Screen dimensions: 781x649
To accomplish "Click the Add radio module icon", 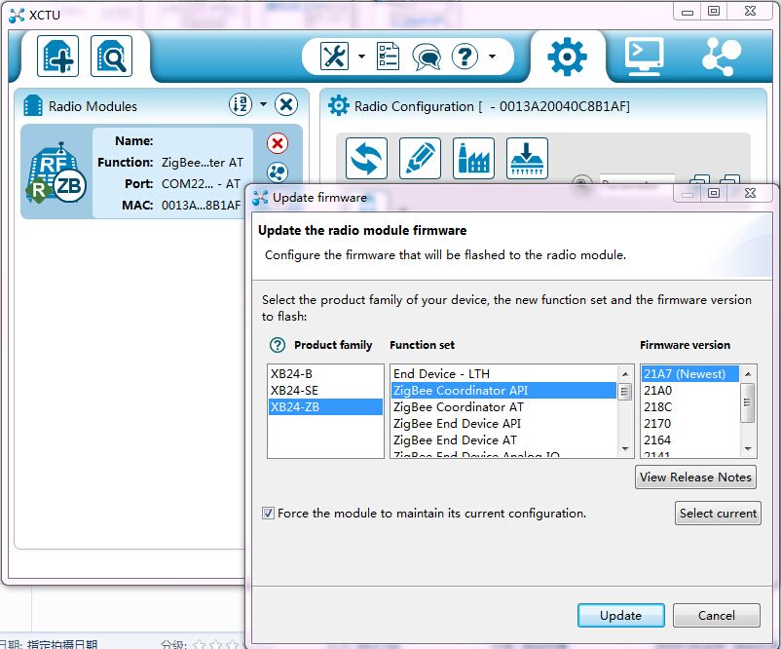I will pos(57,56).
